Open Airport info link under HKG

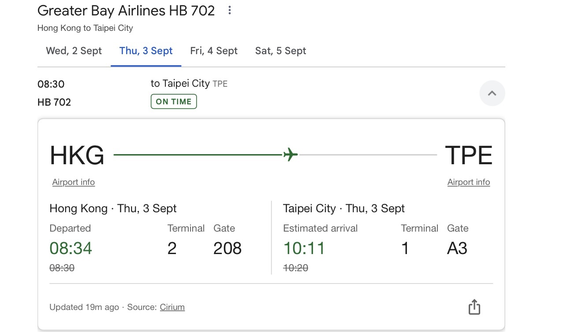(73, 182)
